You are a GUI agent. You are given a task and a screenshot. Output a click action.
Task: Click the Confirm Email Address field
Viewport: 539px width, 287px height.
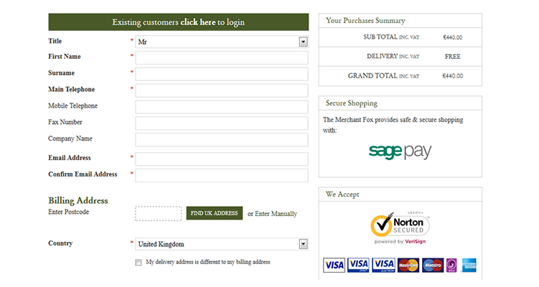point(221,175)
